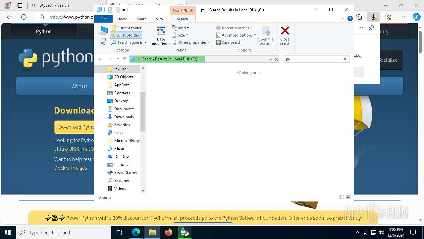Go up one folder level arrow
This screenshot has width=424, height=239.
[x=125, y=59]
